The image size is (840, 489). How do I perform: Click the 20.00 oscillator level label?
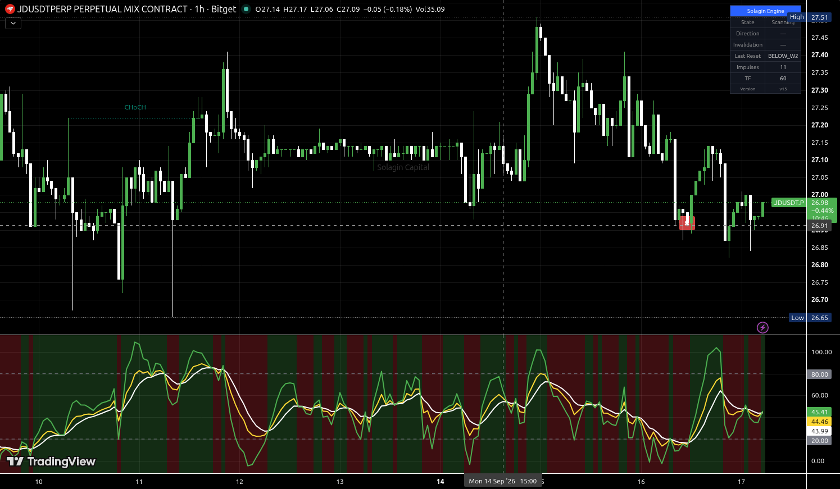[819, 441]
